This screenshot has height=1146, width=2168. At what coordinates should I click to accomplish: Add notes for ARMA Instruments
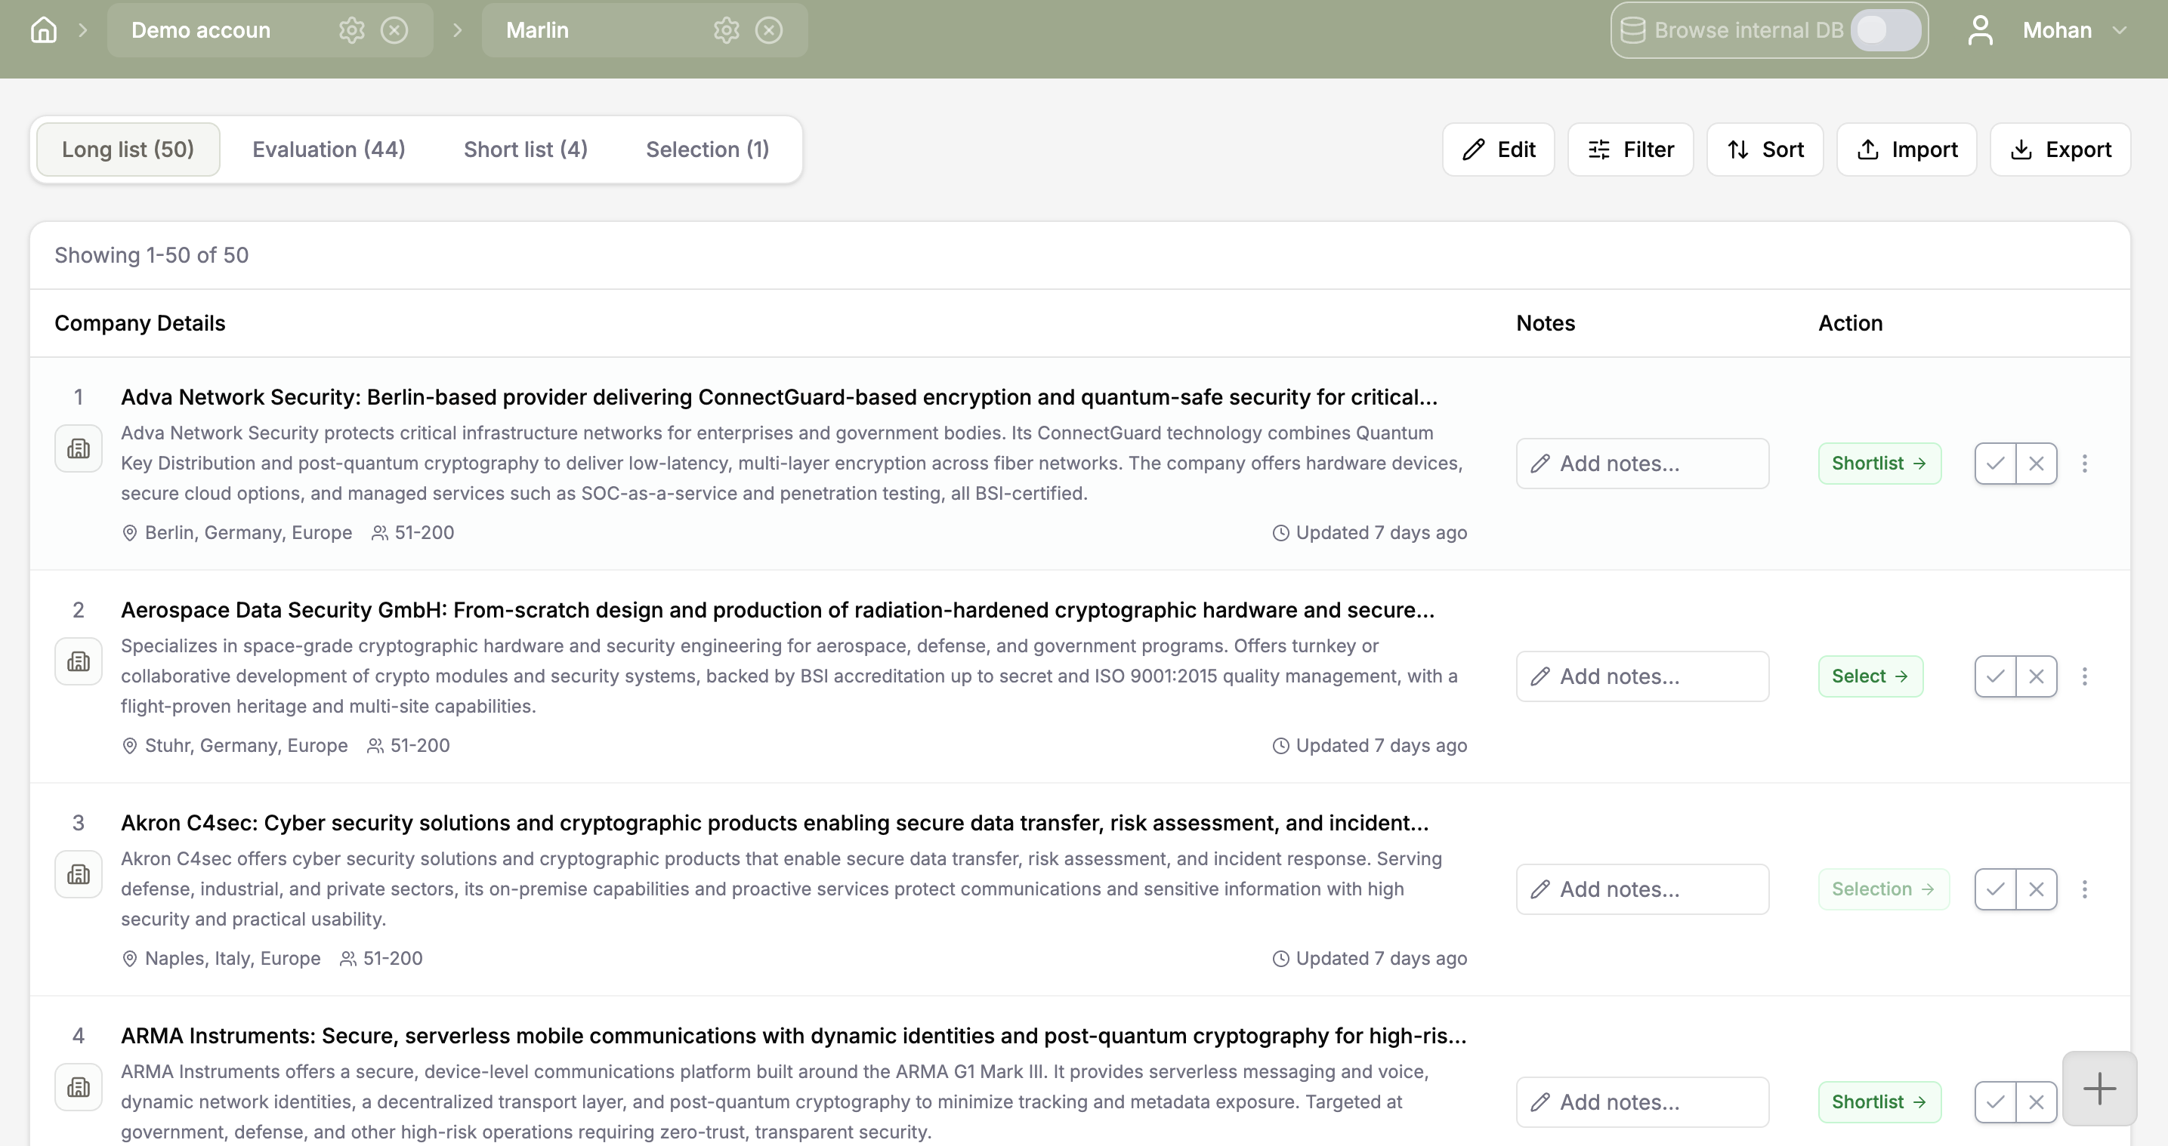pyautogui.click(x=1642, y=1102)
